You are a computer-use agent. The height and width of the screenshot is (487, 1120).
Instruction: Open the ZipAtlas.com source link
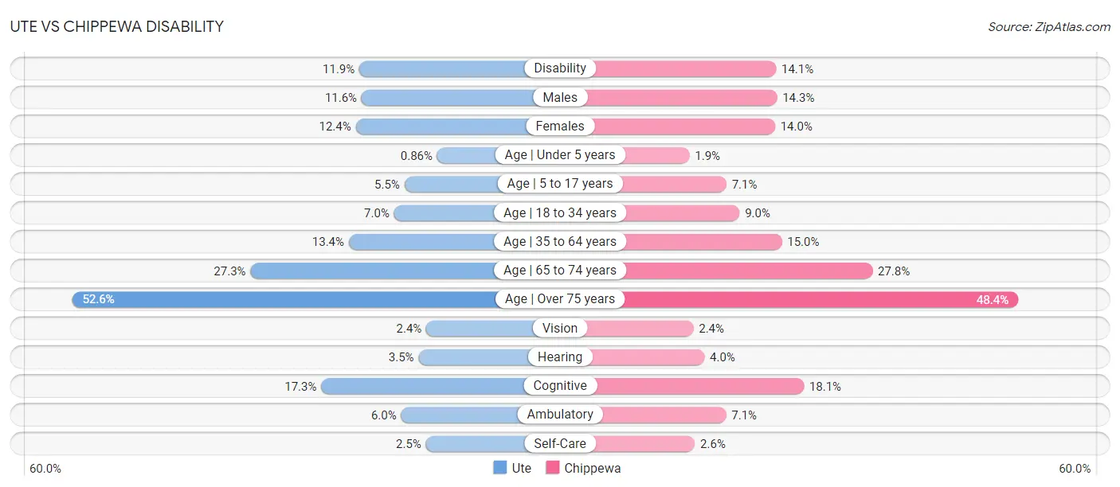[x=1049, y=27]
